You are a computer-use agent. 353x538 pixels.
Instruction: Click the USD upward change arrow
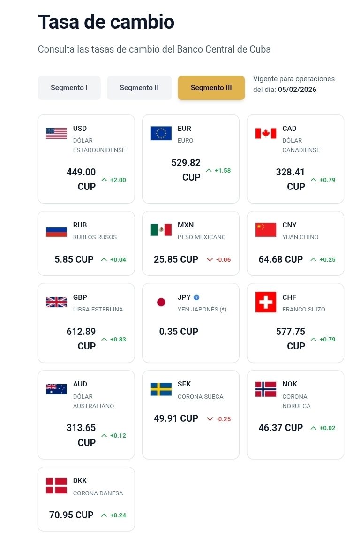tap(104, 180)
